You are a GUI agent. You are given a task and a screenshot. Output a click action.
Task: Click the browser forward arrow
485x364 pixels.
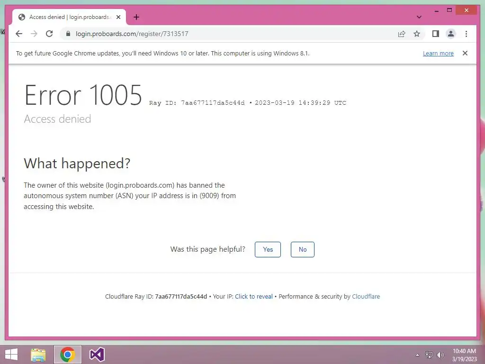point(34,34)
